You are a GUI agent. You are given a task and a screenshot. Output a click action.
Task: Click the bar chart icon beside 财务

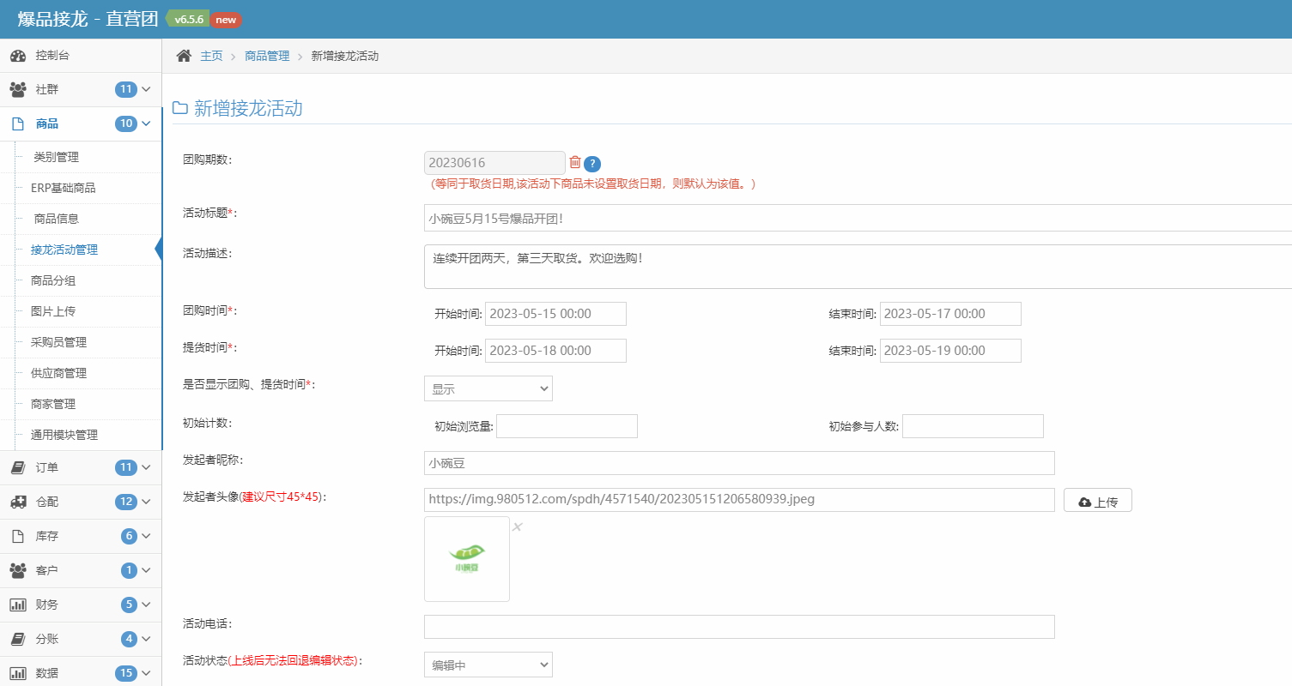pos(18,605)
